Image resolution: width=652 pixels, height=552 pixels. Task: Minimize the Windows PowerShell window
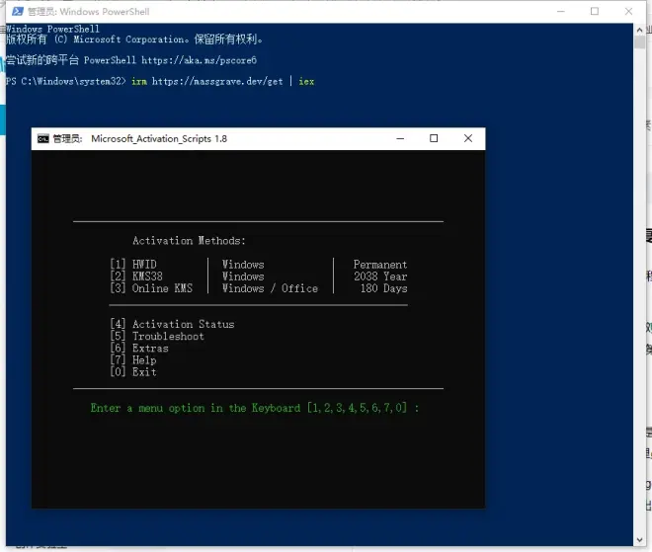560,11
